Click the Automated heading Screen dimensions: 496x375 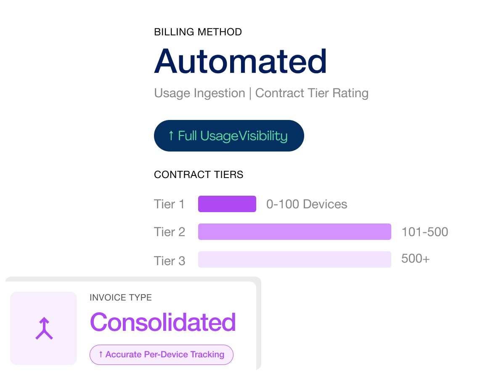[240, 61]
